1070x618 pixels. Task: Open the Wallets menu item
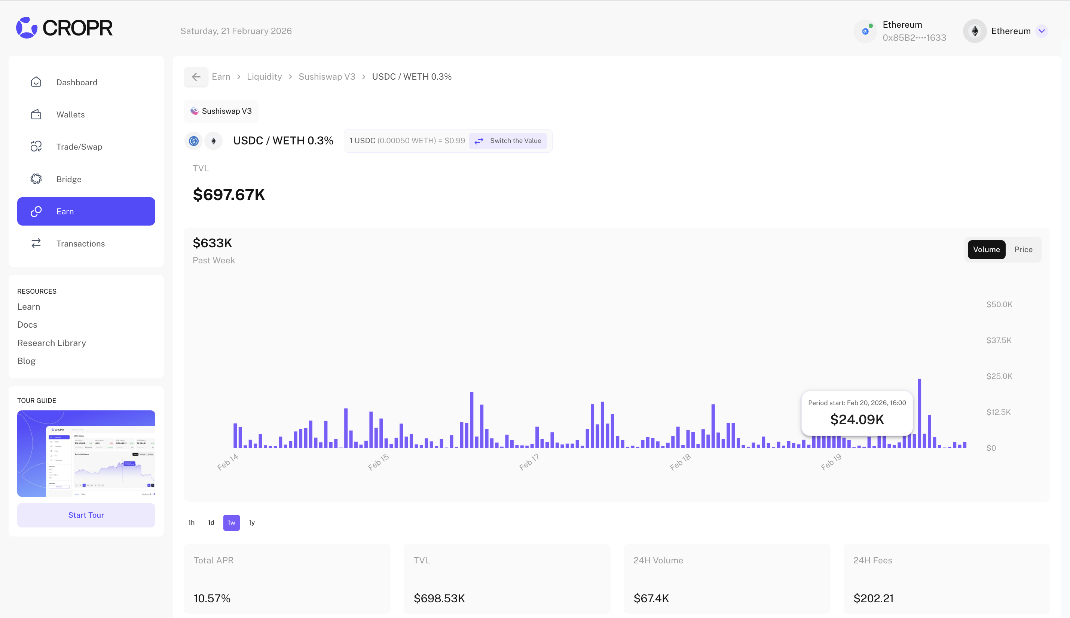click(86, 114)
